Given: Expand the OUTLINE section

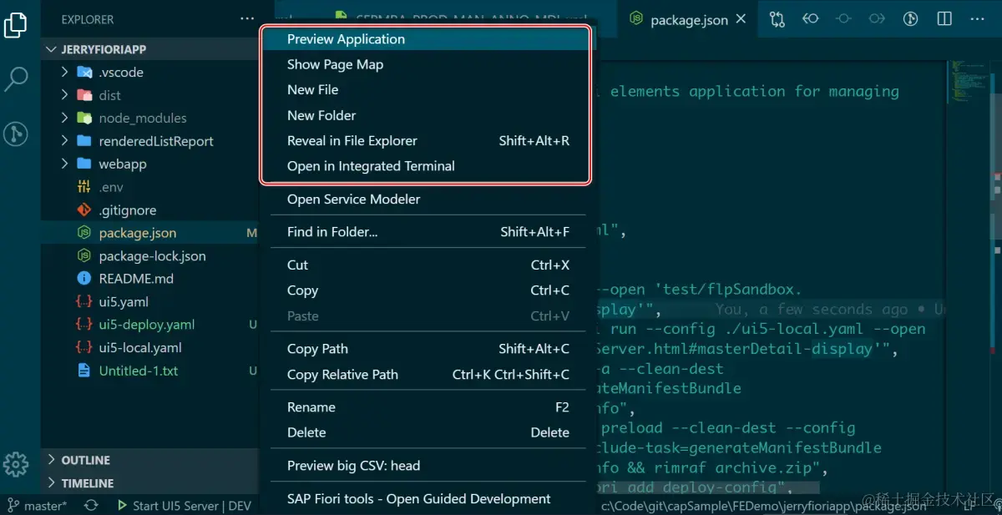Looking at the screenshot, I should 150,460.
